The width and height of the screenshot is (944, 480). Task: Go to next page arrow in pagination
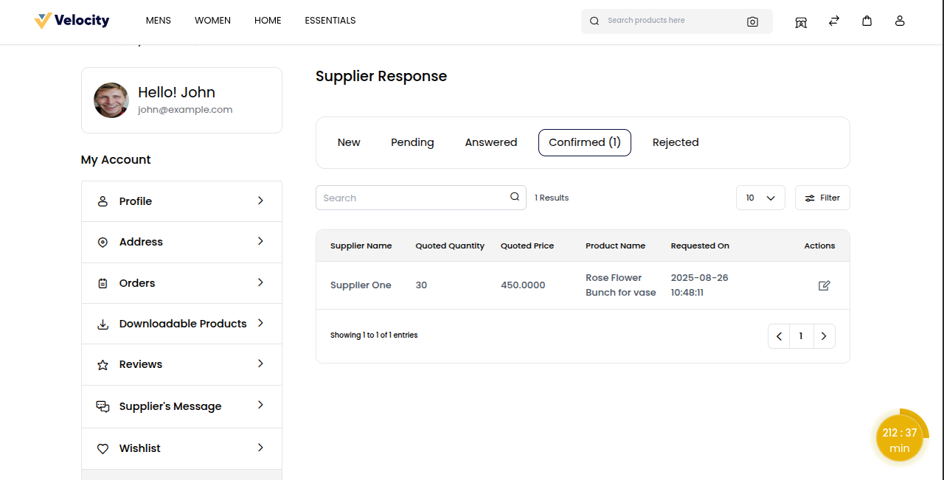pos(824,336)
